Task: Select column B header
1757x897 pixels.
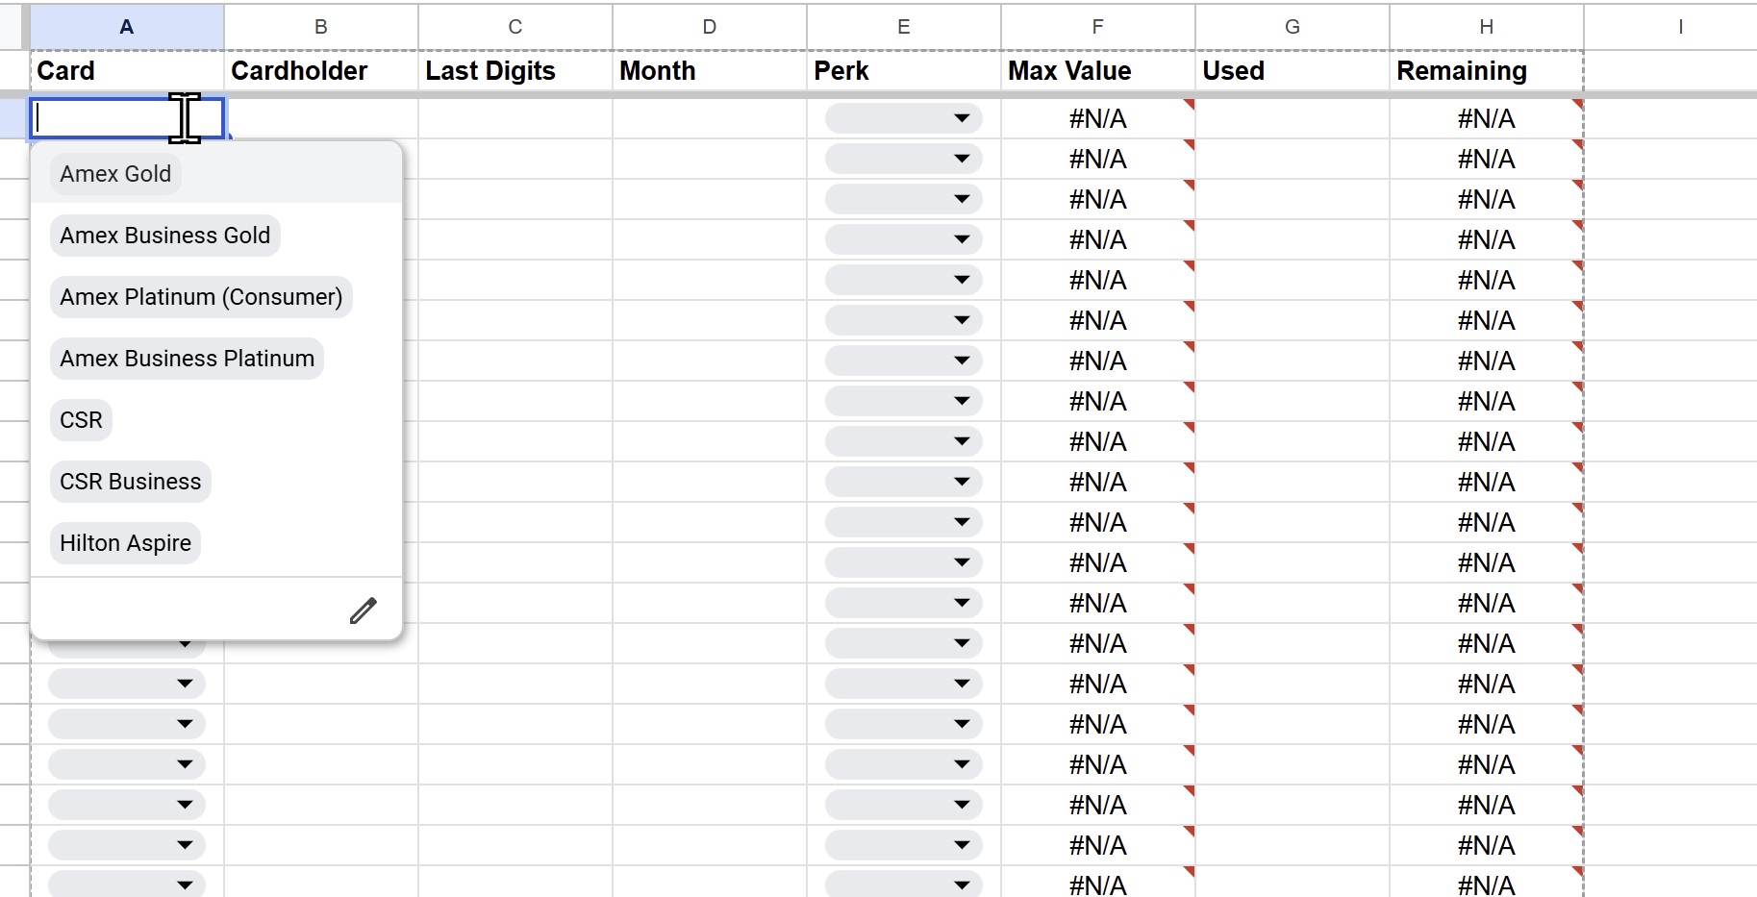Action: [321, 27]
